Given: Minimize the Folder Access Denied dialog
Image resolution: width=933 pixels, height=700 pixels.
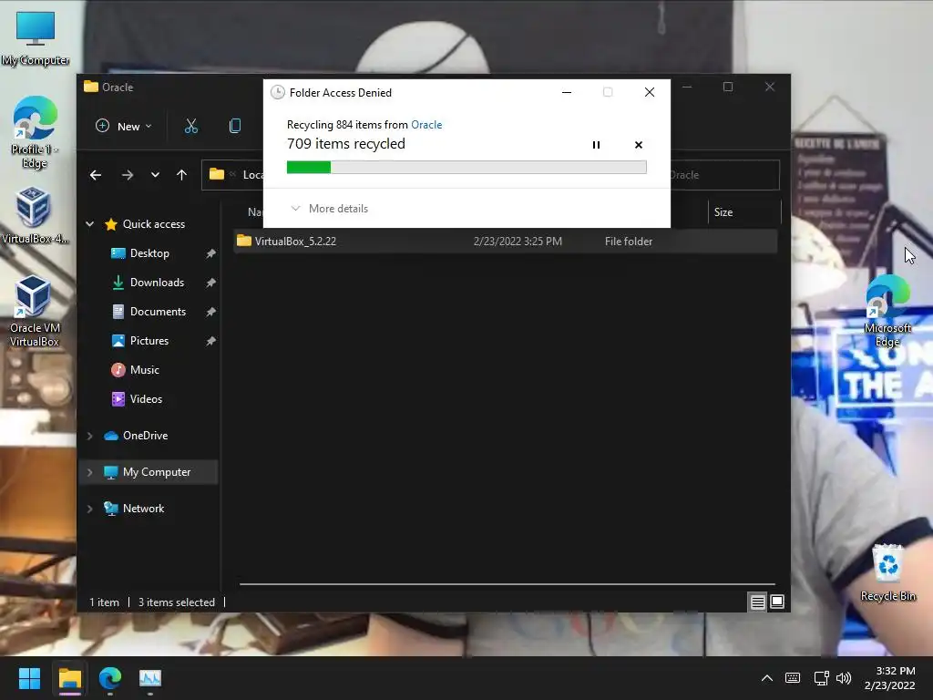Looking at the screenshot, I should (567, 92).
